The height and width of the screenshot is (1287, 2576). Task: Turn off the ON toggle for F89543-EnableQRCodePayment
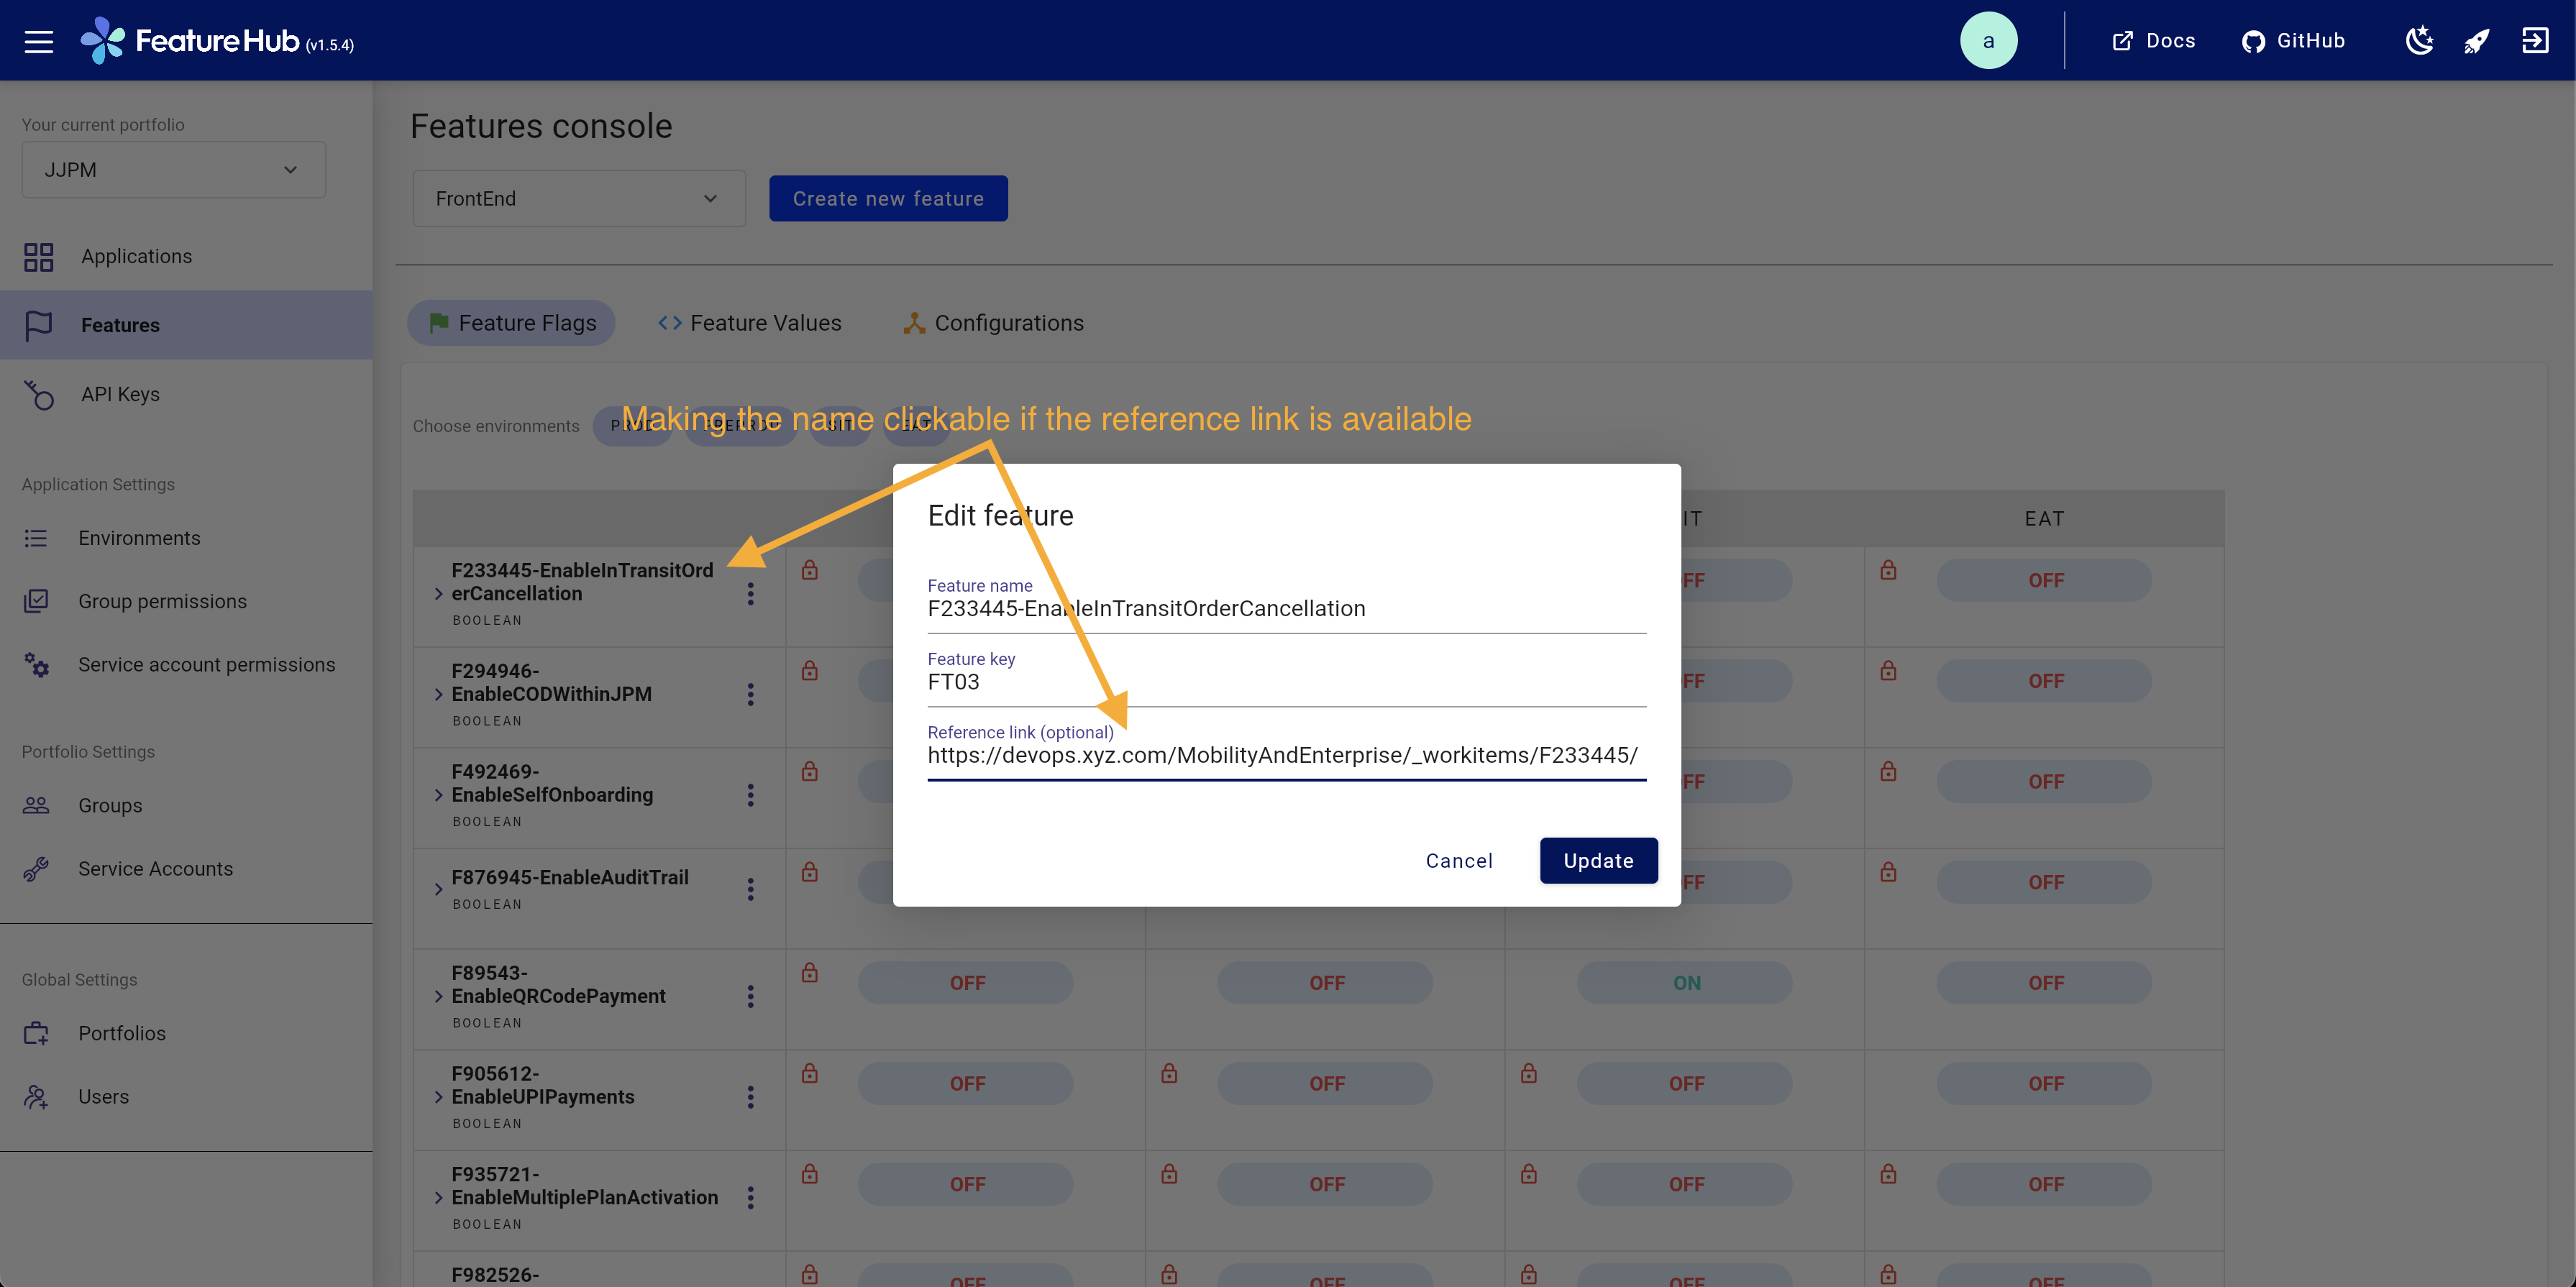(1685, 983)
